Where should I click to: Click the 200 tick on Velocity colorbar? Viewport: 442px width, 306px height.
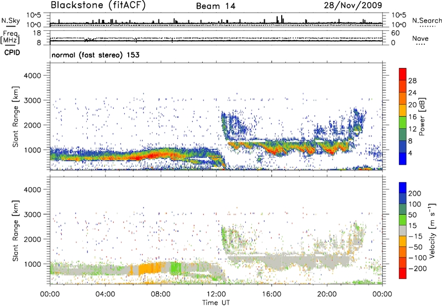pyautogui.click(x=415, y=193)
